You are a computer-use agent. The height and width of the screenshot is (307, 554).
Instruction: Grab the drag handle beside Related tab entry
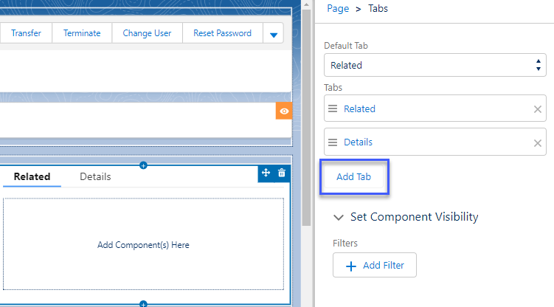click(x=333, y=109)
